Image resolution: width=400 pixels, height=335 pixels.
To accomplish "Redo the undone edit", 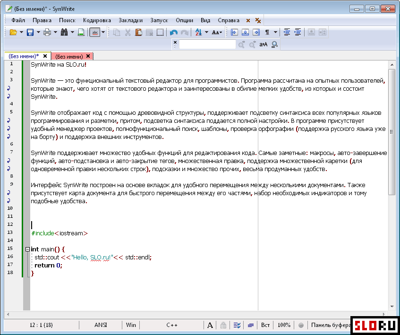I will (185, 33).
